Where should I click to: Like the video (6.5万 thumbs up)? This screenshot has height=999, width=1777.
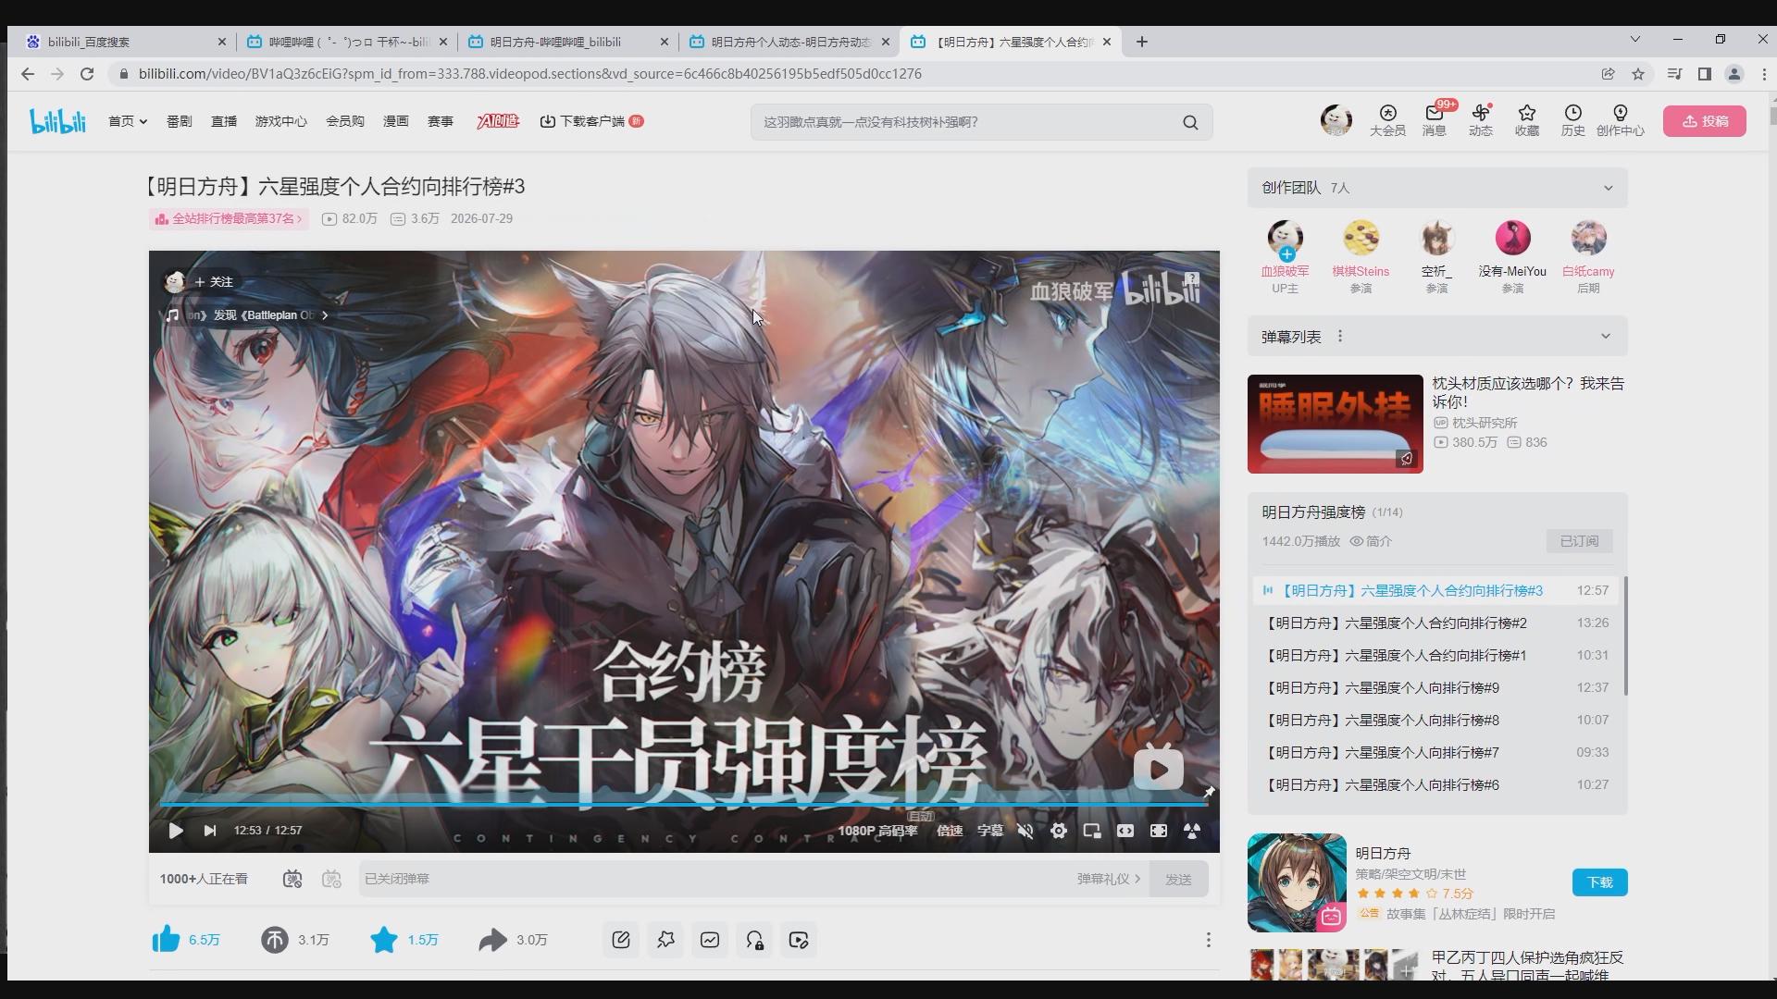[x=186, y=940]
